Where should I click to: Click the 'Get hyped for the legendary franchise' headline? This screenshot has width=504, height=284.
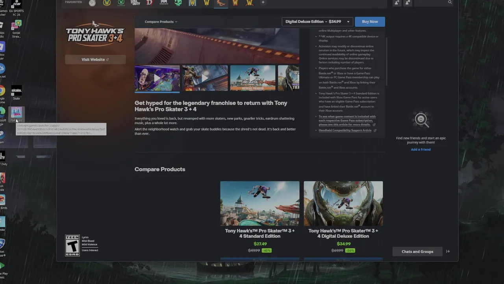pyautogui.click(x=211, y=106)
